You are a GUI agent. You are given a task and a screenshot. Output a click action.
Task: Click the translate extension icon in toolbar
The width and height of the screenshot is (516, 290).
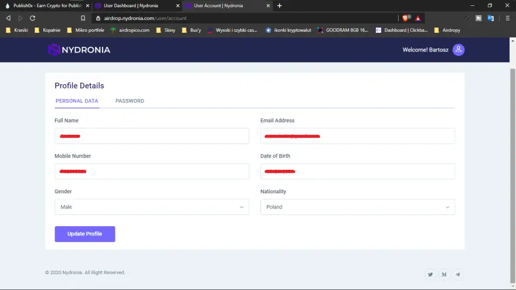click(x=491, y=18)
